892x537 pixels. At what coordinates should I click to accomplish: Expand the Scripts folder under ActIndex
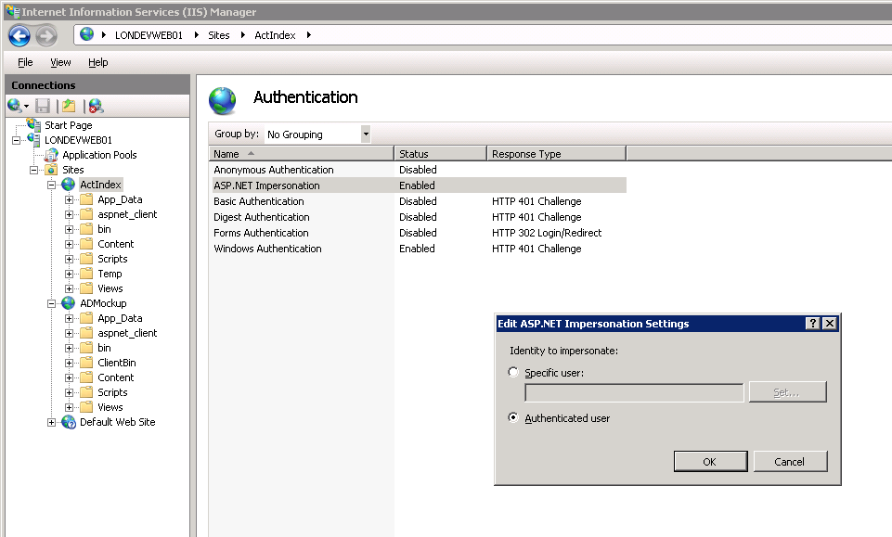pyautogui.click(x=69, y=259)
